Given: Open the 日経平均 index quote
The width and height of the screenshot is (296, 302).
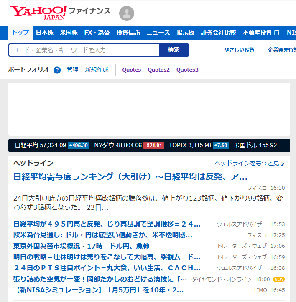Looking at the screenshot, I should point(26,146).
